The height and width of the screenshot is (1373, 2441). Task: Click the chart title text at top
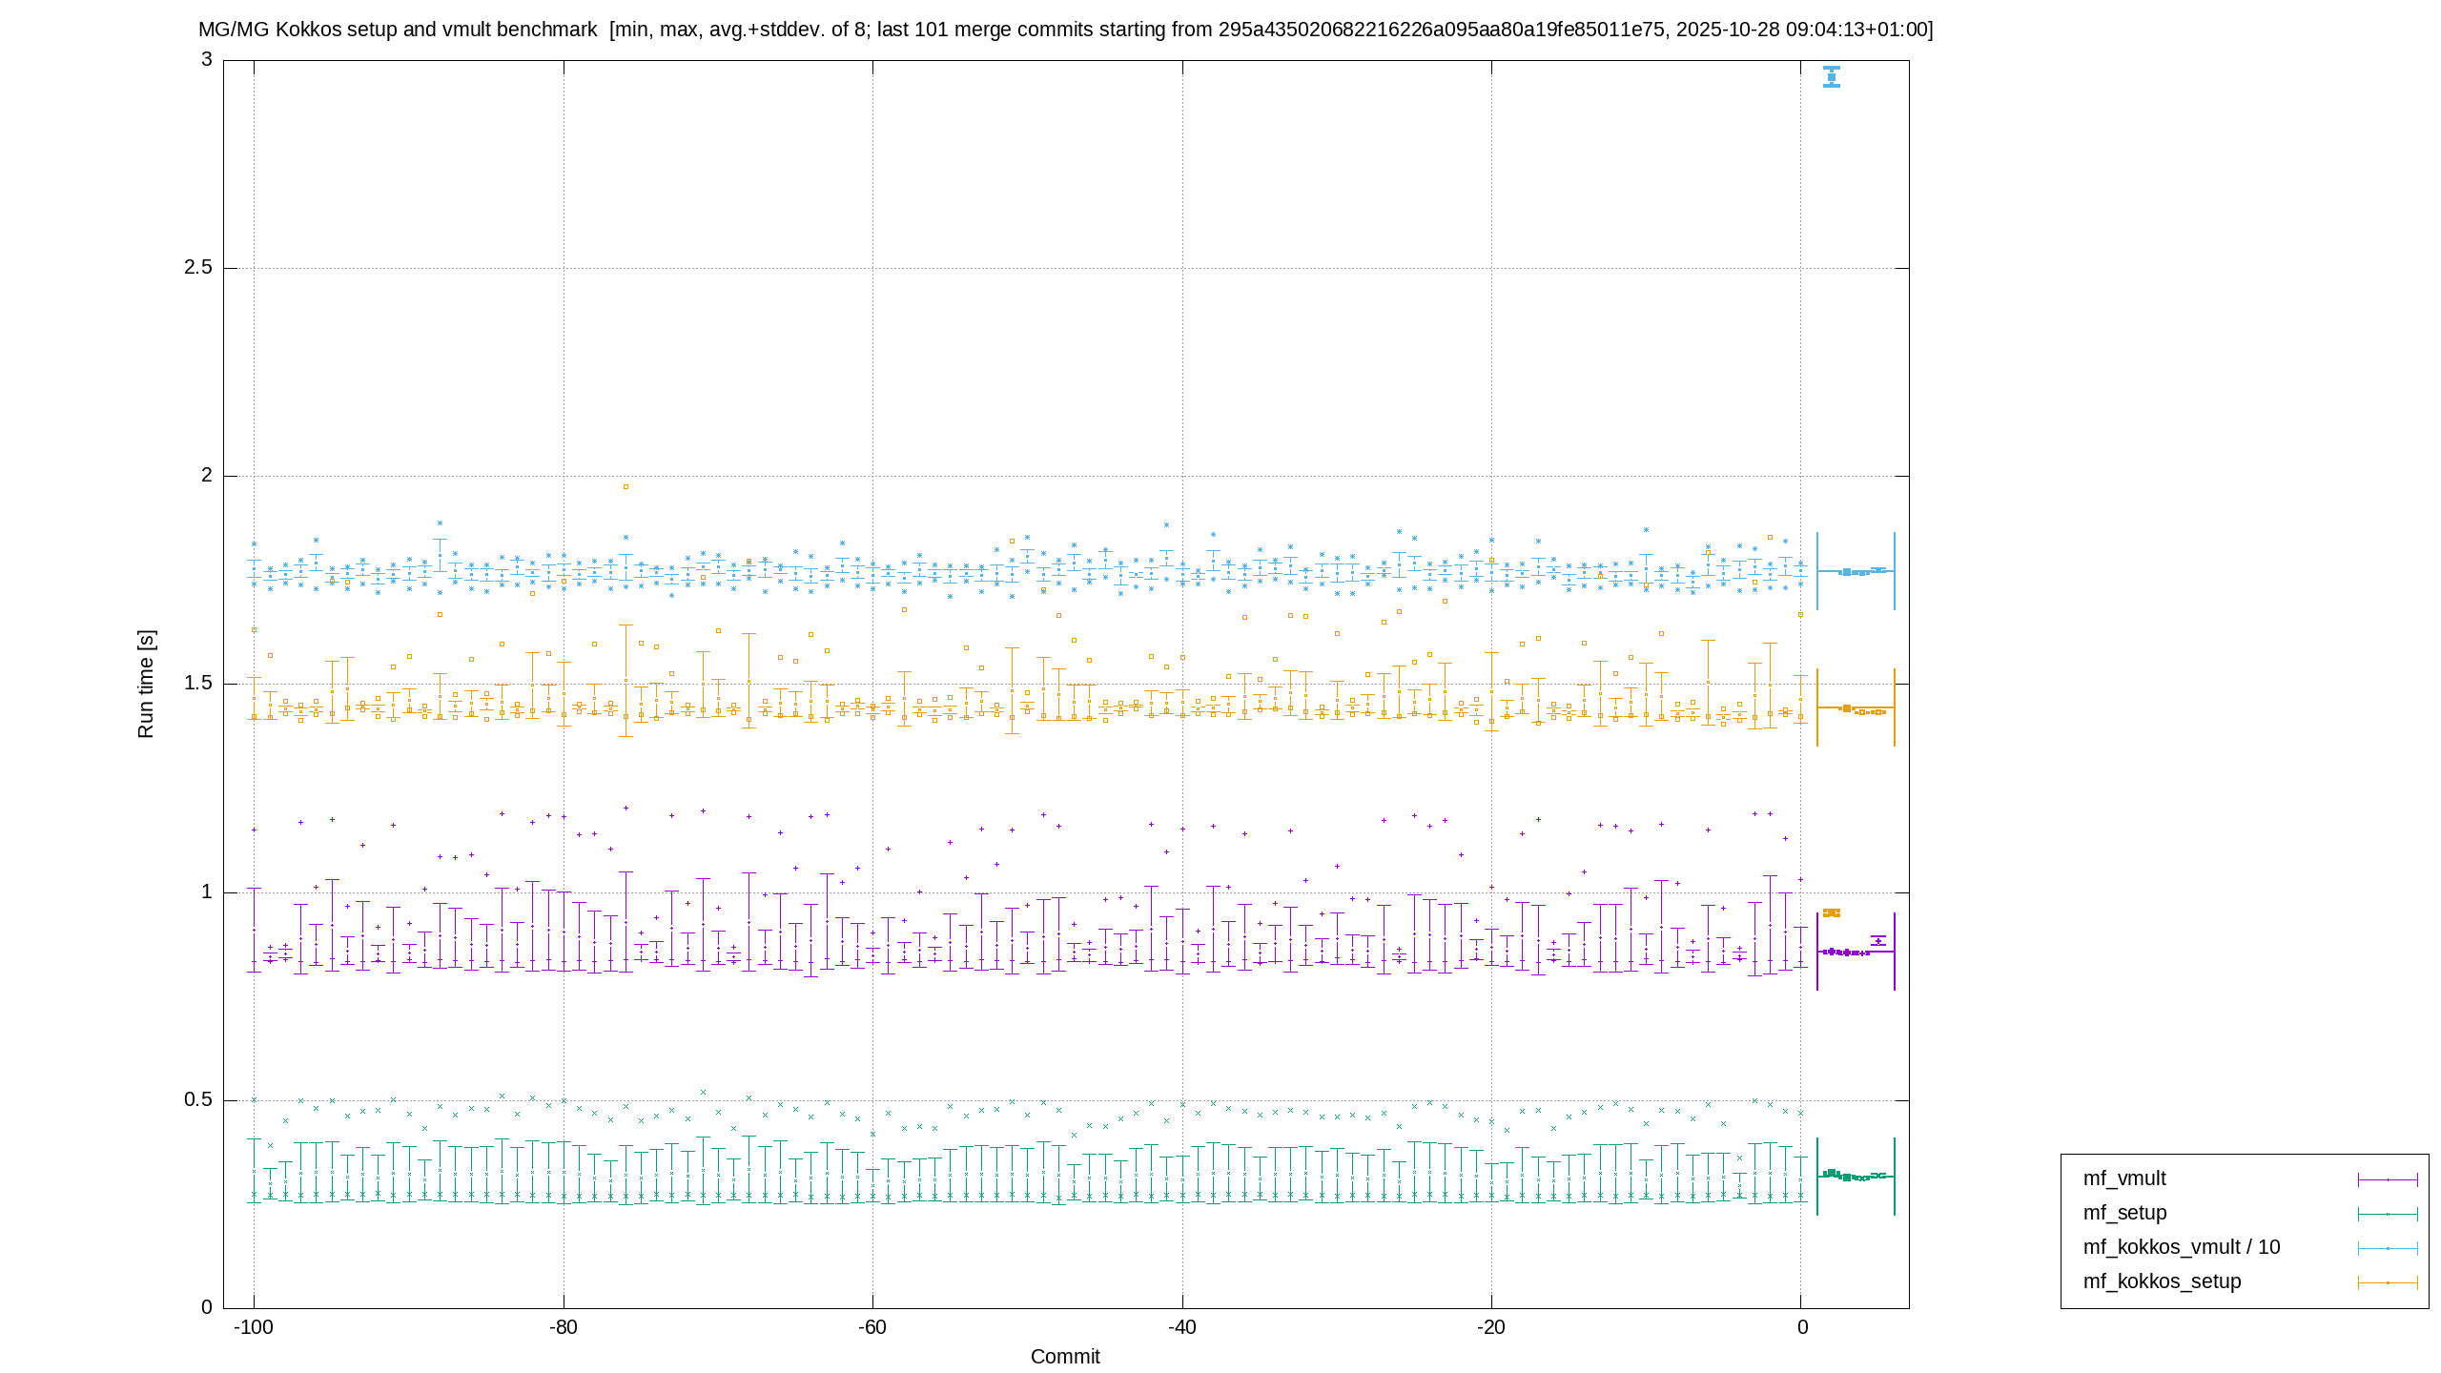[x=1065, y=30]
